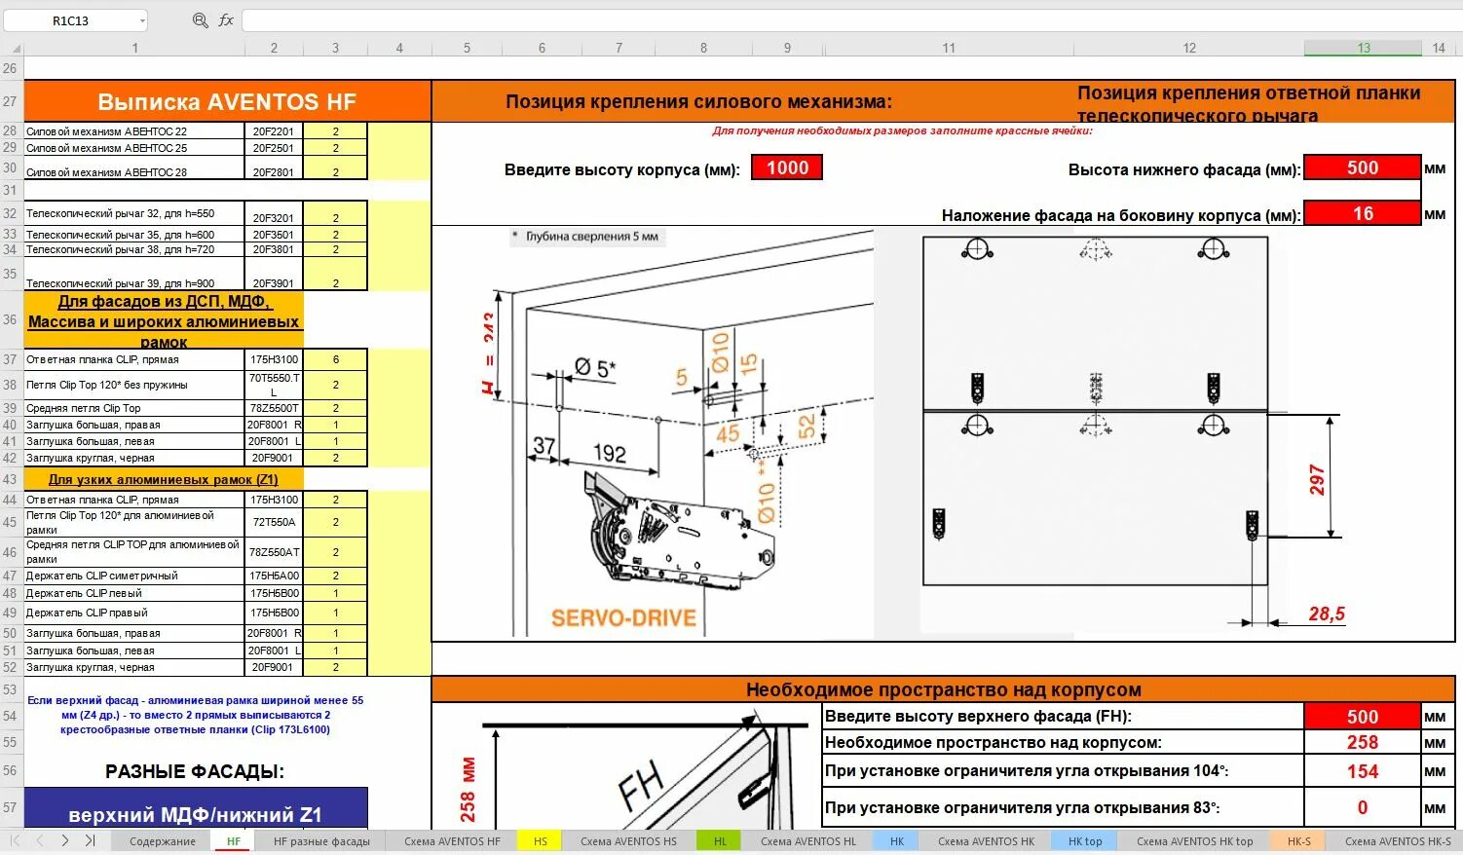Go to last sheet with navigation arrow
1463x855 pixels.
[x=90, y=840]
